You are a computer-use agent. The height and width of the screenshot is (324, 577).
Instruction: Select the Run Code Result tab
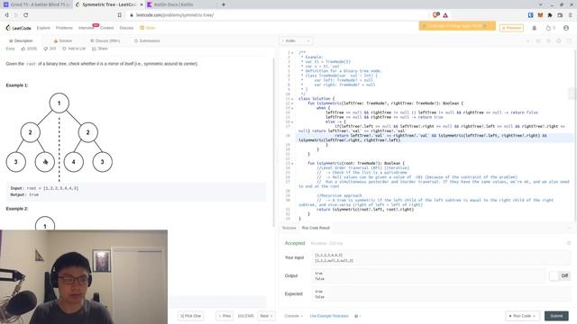[x=316, y=228]
